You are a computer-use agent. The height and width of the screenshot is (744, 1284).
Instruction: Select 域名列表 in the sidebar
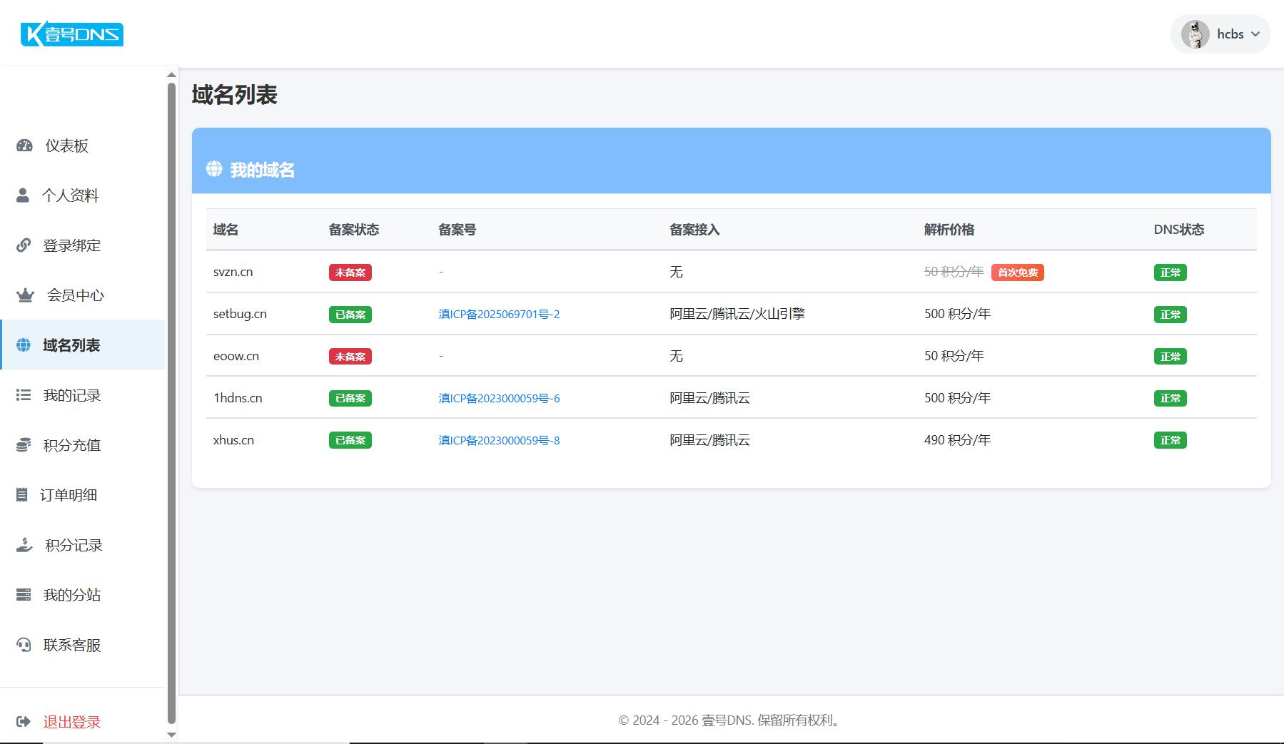click(x=71, y=345)
